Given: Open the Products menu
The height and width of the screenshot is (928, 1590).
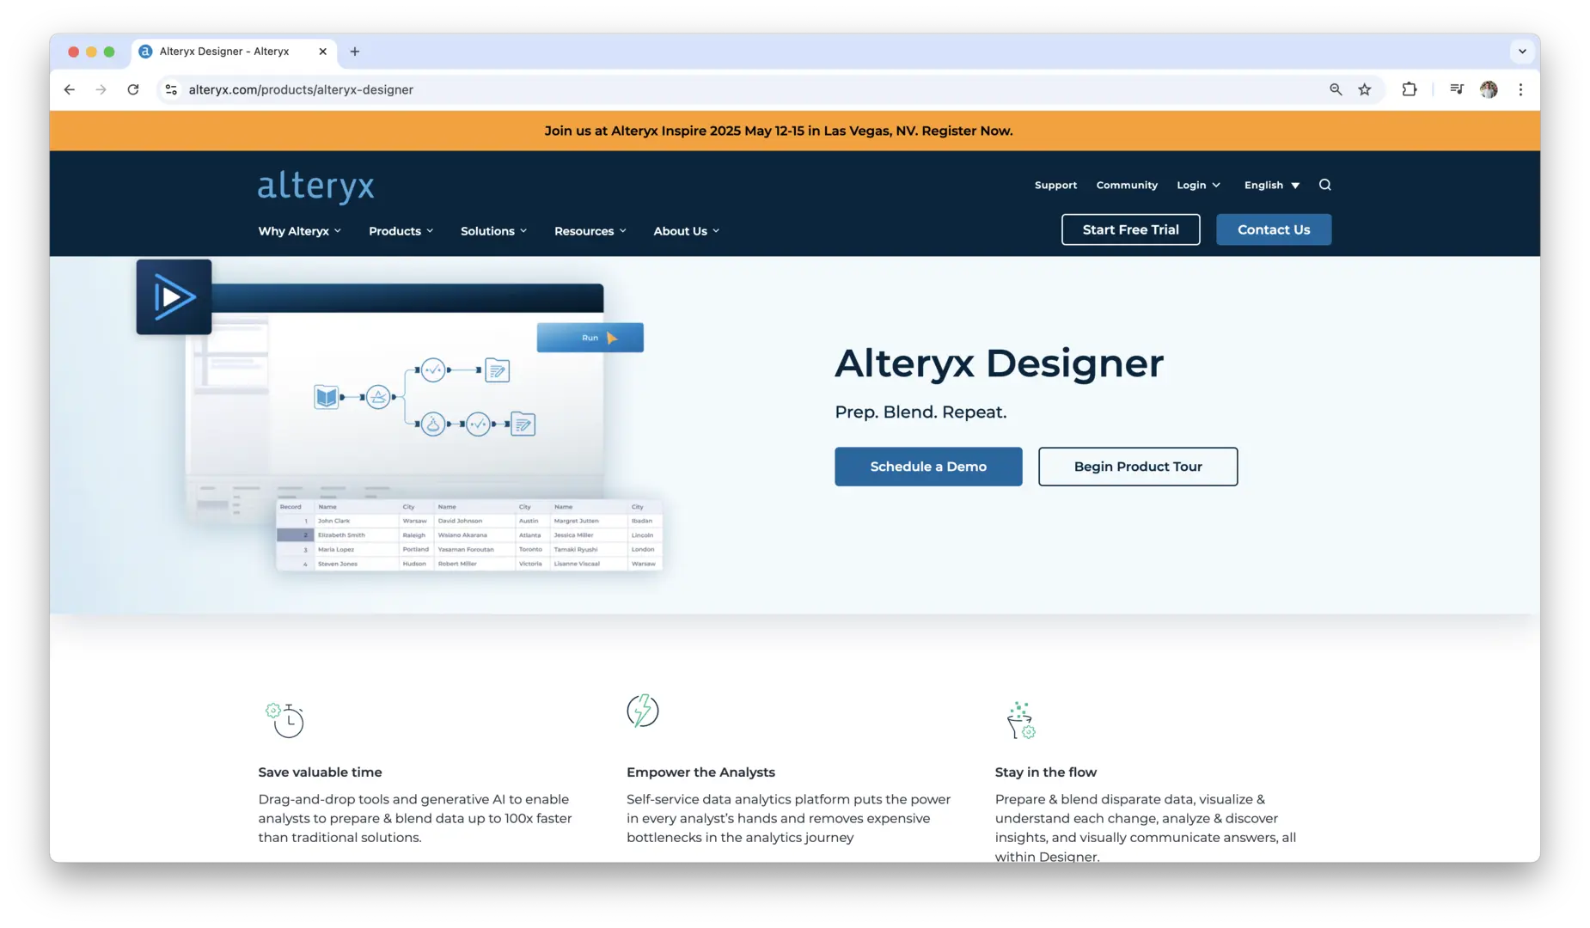Looking at the screenshot, I should click(401, 231).
